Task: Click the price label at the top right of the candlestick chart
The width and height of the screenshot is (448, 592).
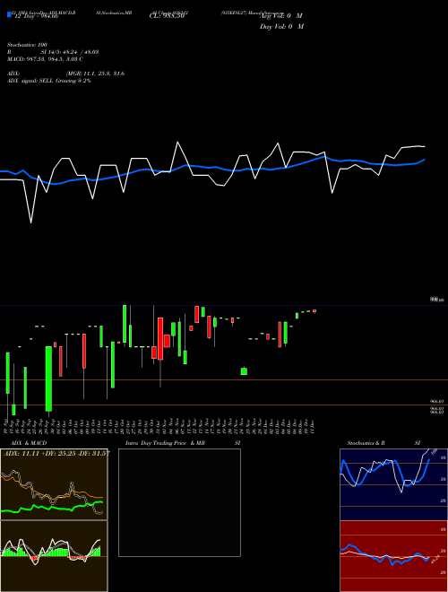Action: (437, 300)
